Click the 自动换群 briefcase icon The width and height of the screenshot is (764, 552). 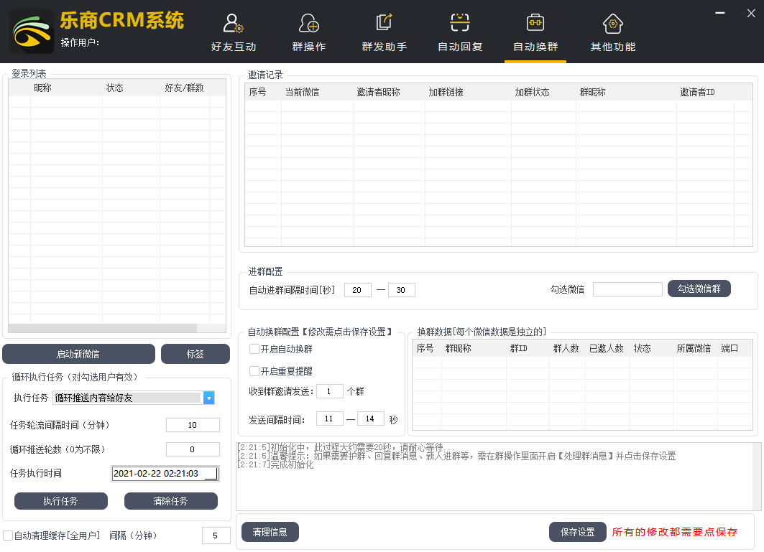point(535,22)
